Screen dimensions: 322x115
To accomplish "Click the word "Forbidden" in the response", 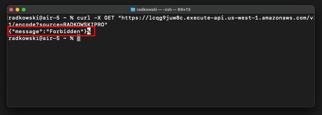I will pyautogui.click(x=65, y=31).
